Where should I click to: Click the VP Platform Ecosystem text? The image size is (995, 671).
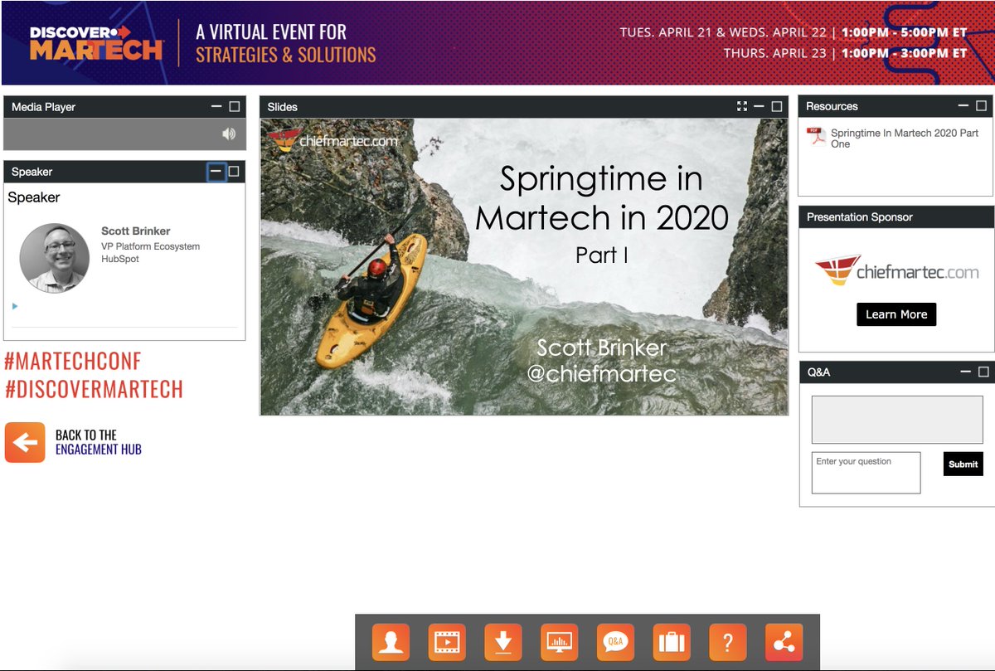click(x=151, y=246)
